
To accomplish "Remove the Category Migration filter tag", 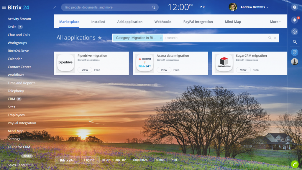I will pyautogui.click(x=161, y=38).
